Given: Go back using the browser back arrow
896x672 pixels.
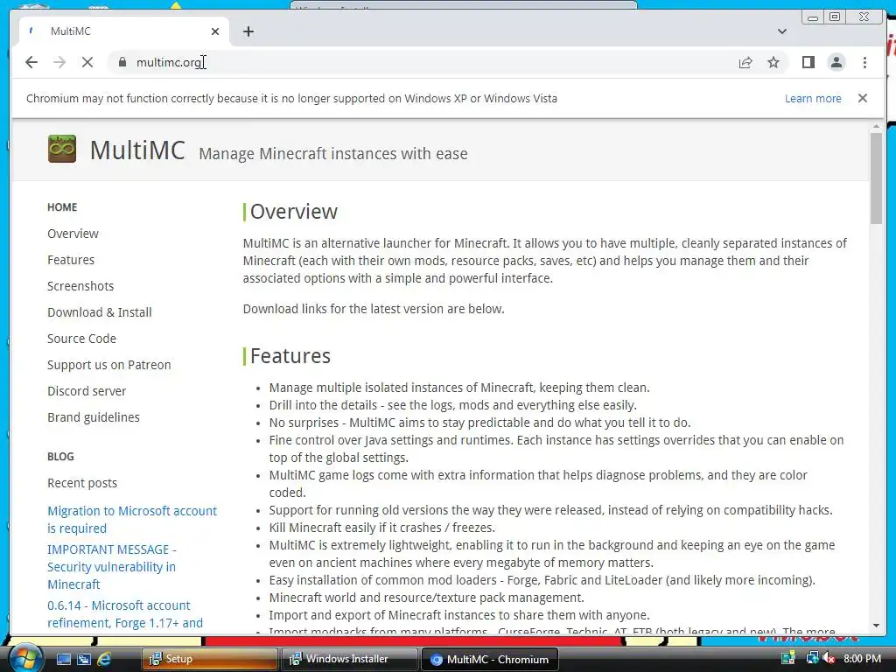Looking at the screenshot, I should click(x=31, y=62).
